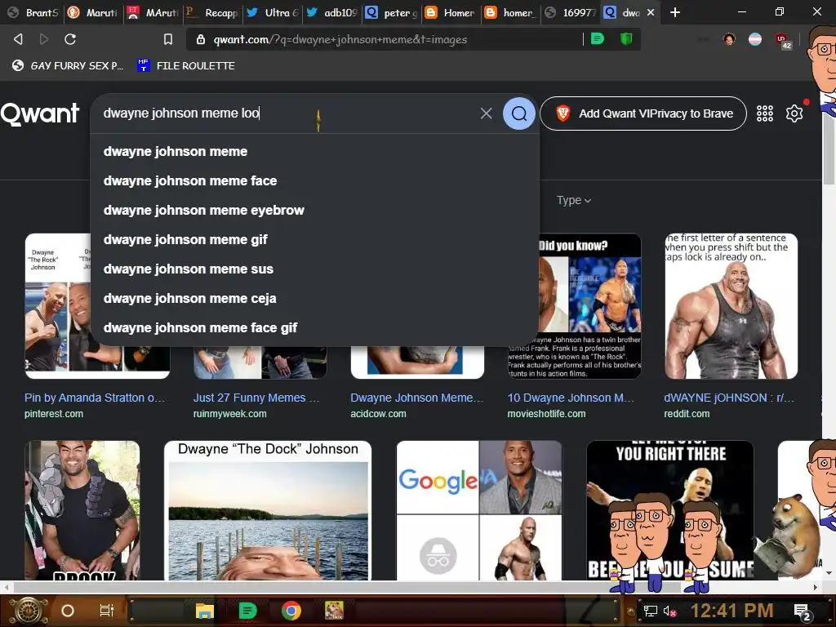The height and width of the screenshot is (627, 836).
Task: Open '10 Dwayne Johnson M...' result link
Action: pos(571,398)
